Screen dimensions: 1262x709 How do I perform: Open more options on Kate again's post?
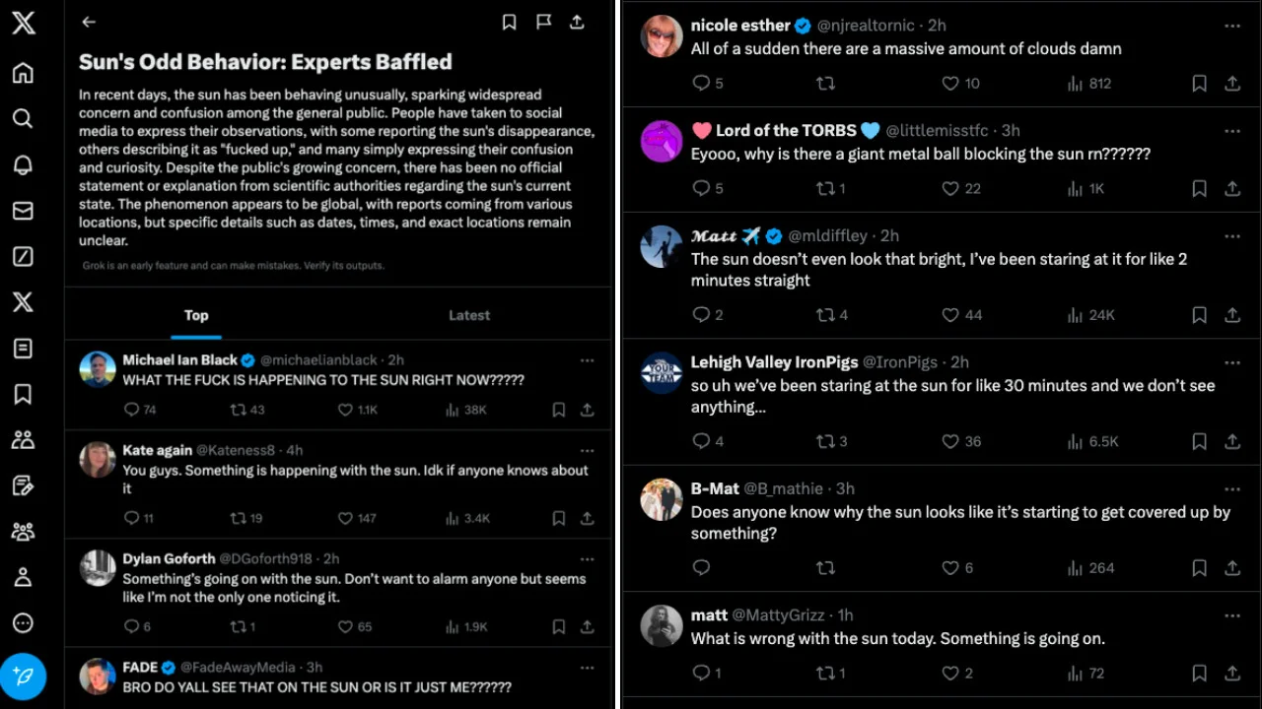point(587,450)
